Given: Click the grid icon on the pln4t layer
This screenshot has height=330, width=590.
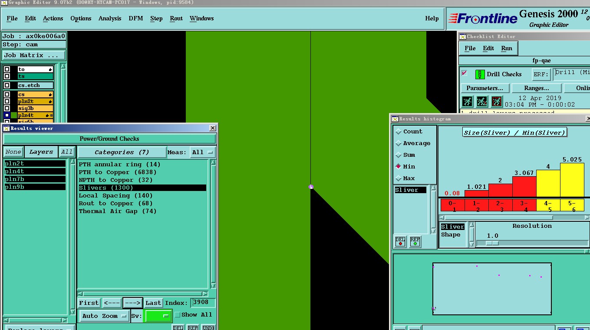Looking at the screenshot, I should (52, 115).
